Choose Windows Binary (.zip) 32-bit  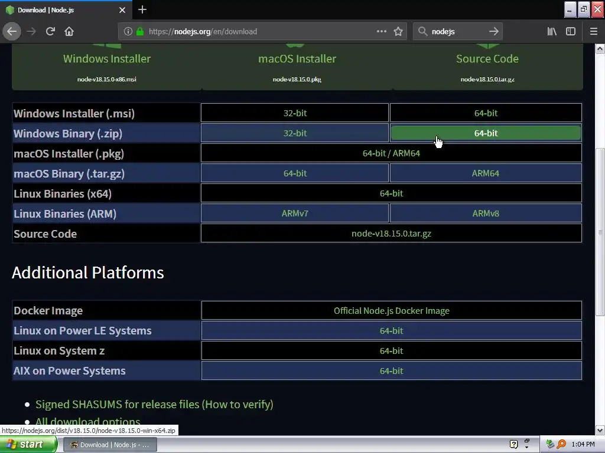(295, 133)
